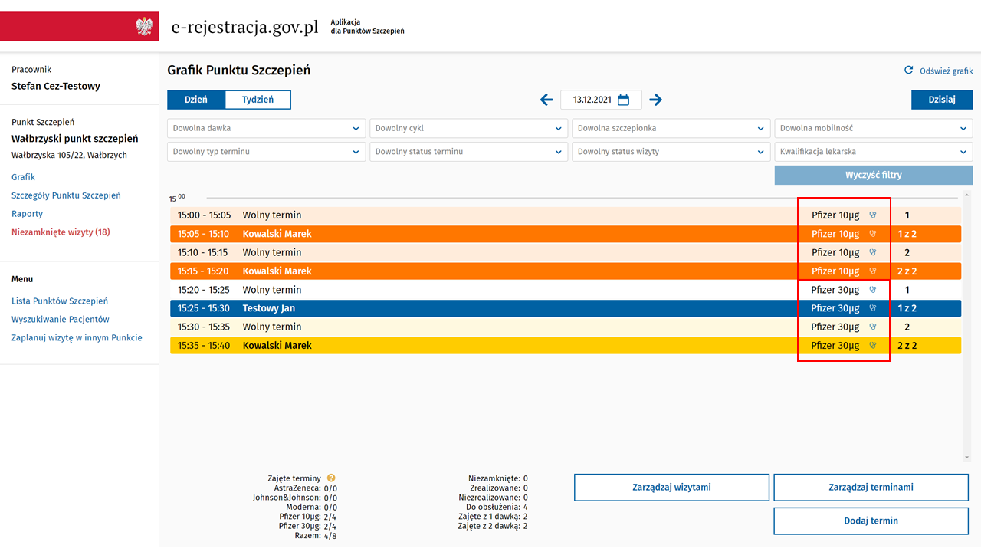Open Niezamknięte wizyty (18) in the sidebar

point(61,232)
